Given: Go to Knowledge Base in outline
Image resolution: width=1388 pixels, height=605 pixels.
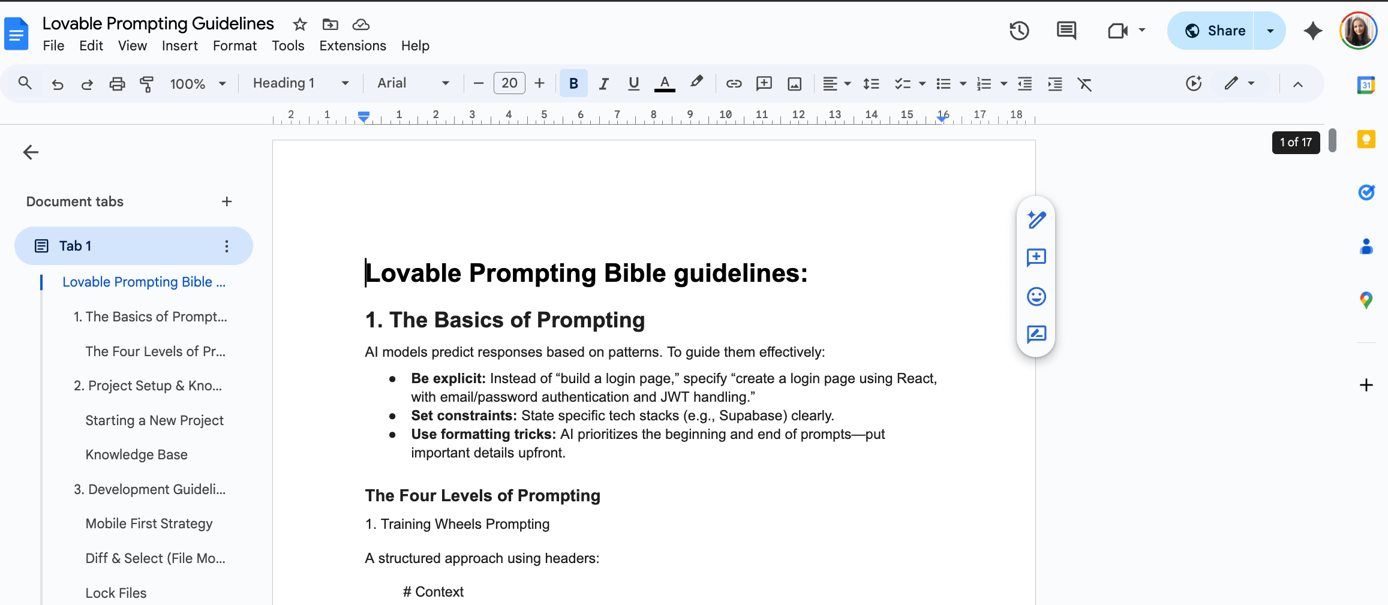Looking at the screenshot, I should point(136,454).
